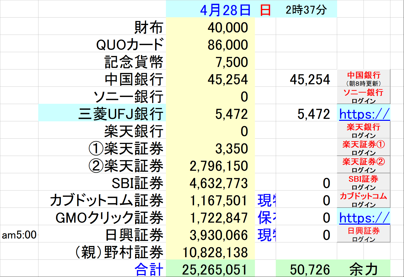Select the 0 in カブドットコム証券 row's white column

[x=306, y=199]
